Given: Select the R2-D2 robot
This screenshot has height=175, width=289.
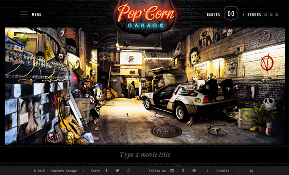Looking at the screenshot, I should click(x=99, y=92).
